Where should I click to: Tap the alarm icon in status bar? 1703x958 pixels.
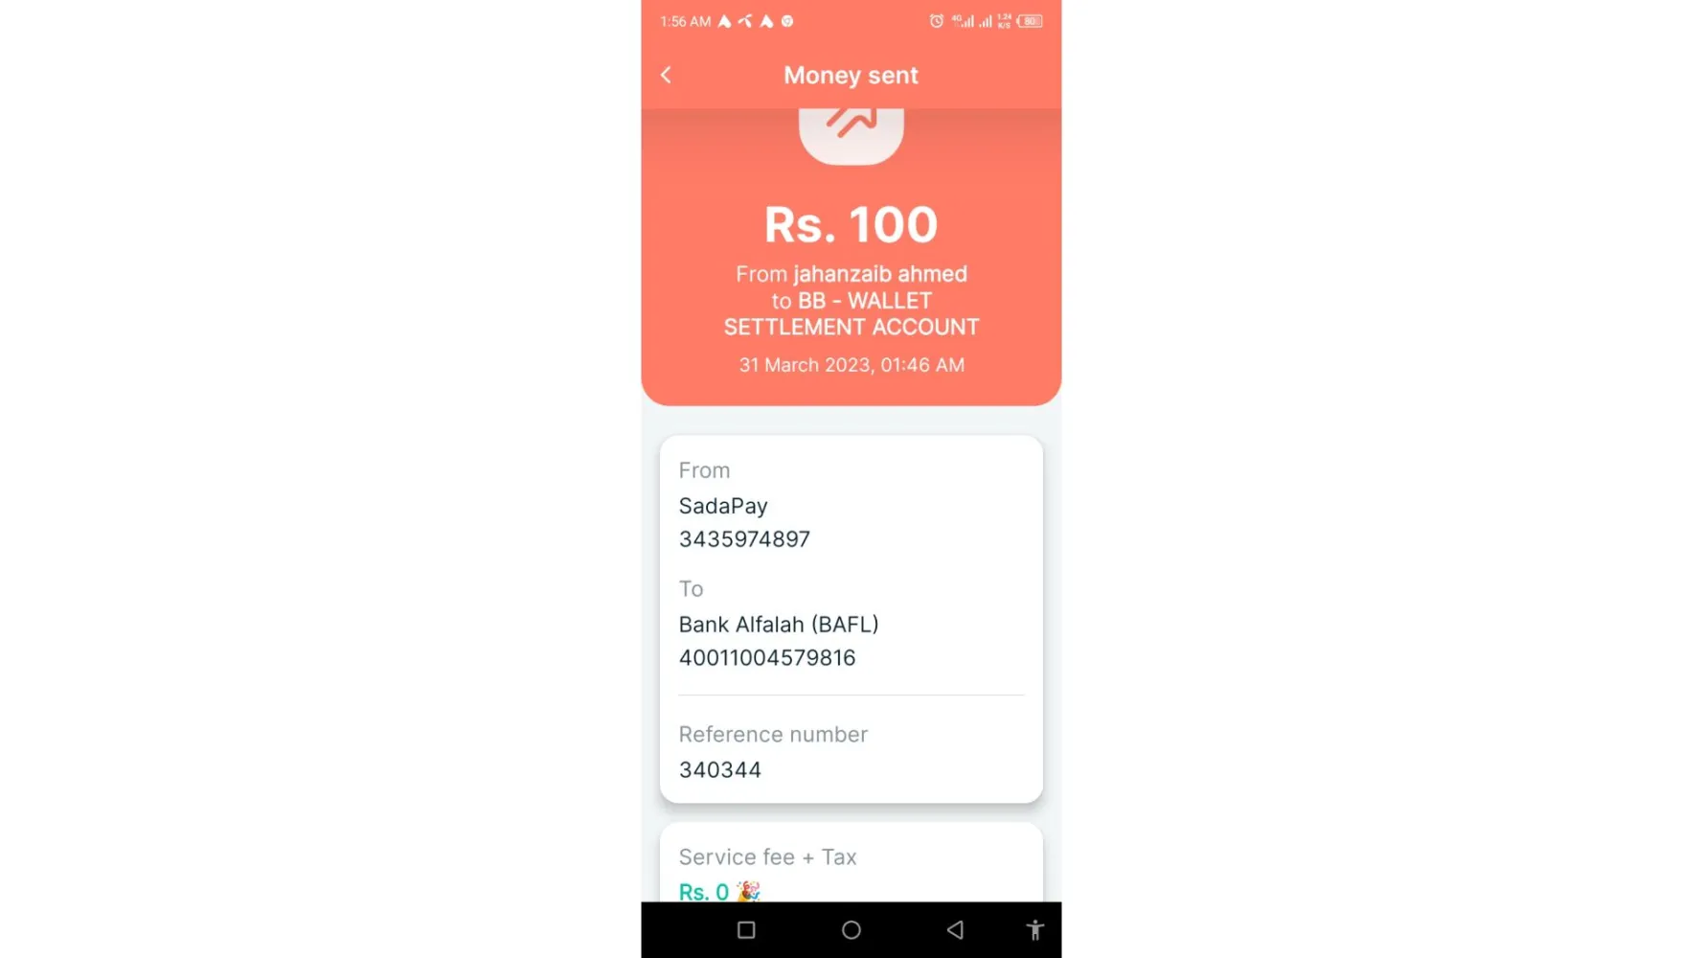[x=937, y=21]
